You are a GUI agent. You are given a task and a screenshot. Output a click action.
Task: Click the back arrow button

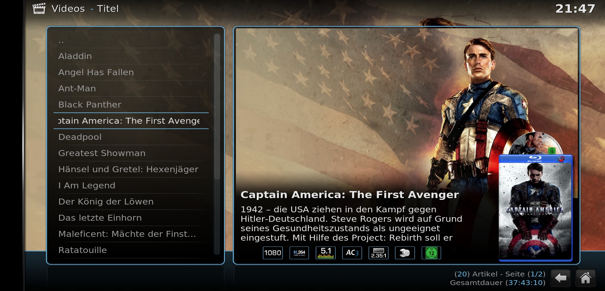[561, 278]
